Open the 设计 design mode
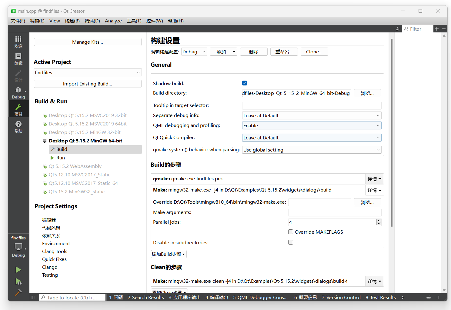 pyautogui.click(x=18, y=76)
